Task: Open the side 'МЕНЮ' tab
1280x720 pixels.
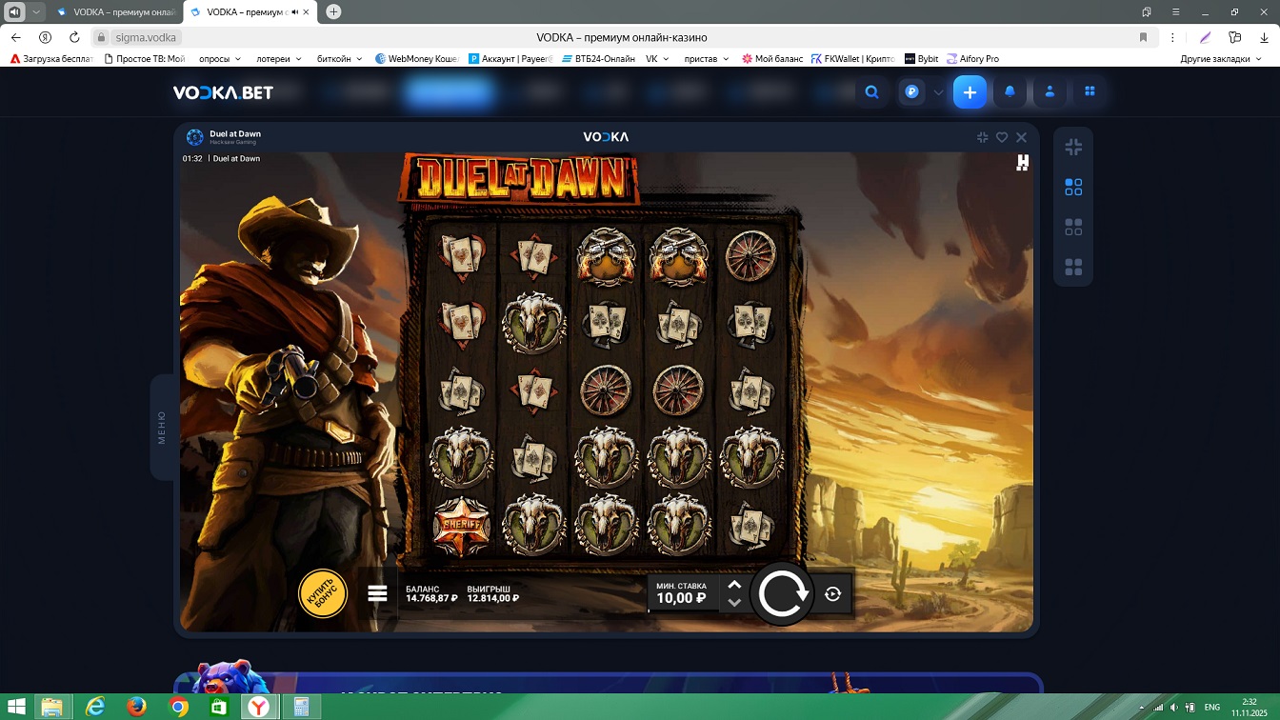Action: tap(161, 428)
